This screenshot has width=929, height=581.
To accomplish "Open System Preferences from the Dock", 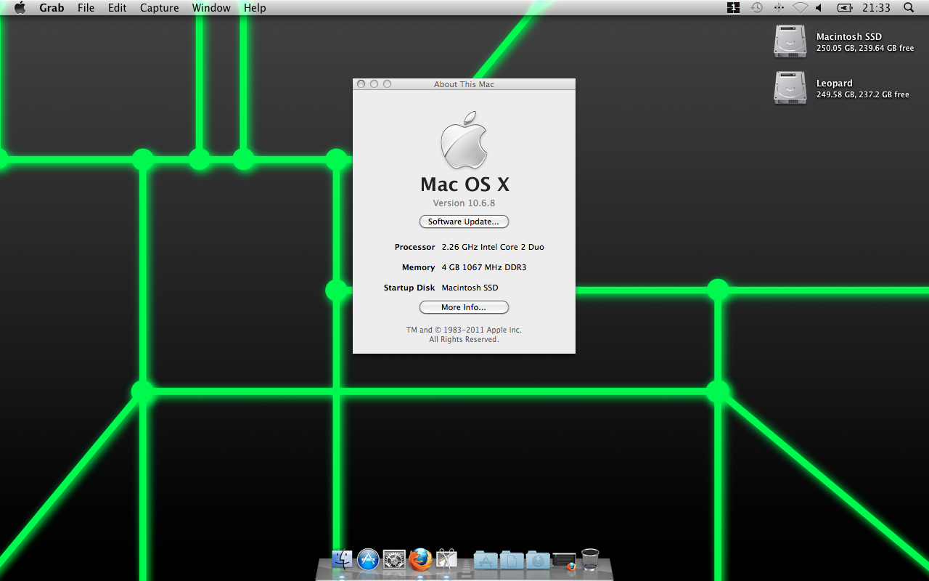I will pyautogui.click(x=394, y=560).
